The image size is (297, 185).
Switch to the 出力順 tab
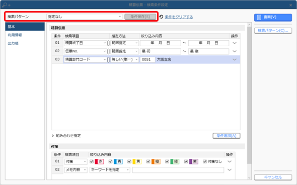(13, 43)
